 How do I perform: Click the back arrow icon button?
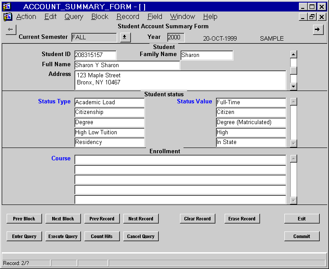coord(11,30)
